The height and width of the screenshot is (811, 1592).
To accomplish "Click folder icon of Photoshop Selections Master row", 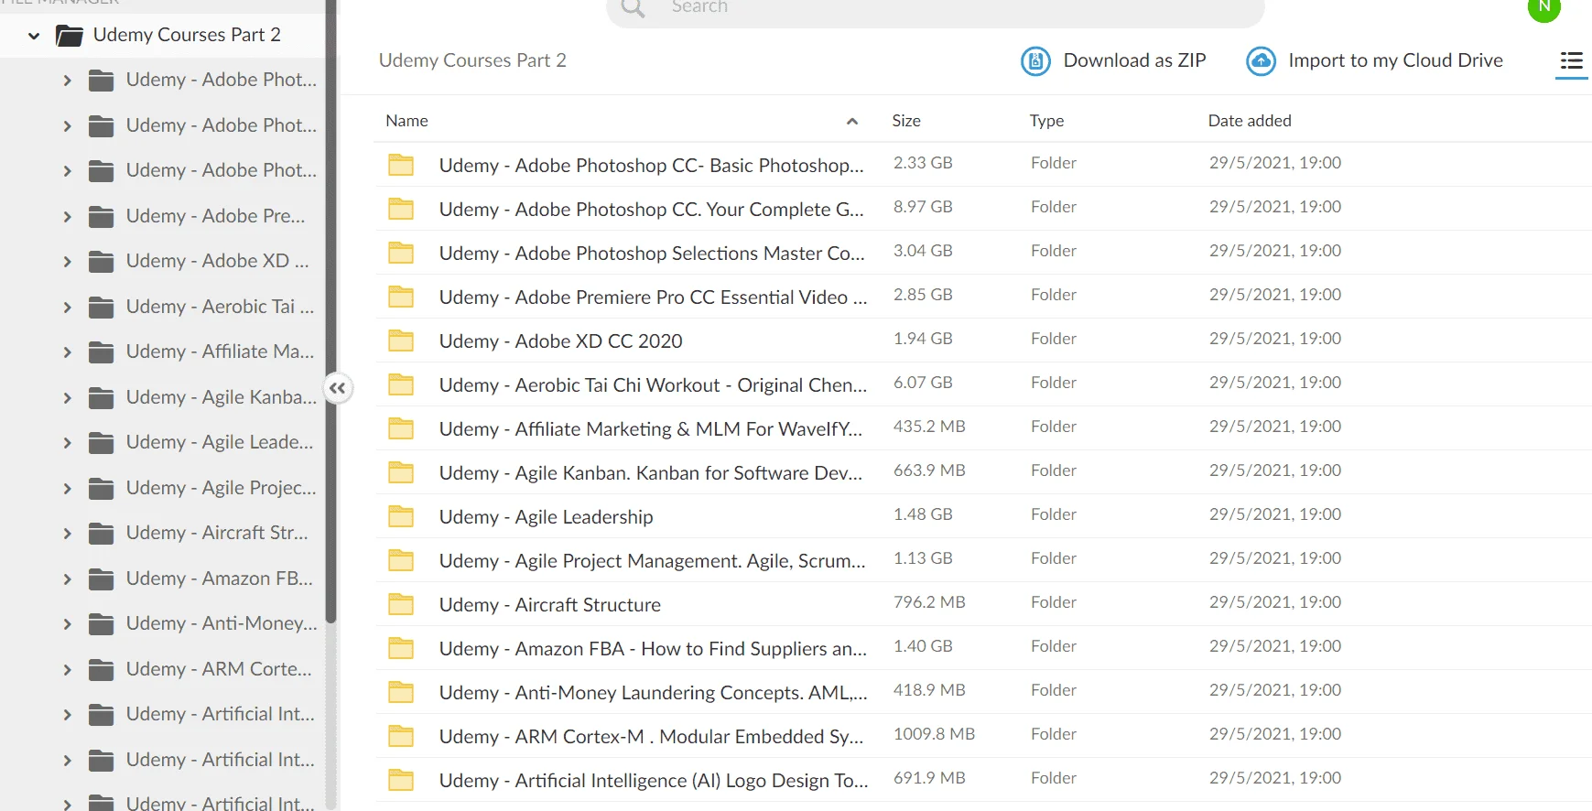I will point(401,253).
